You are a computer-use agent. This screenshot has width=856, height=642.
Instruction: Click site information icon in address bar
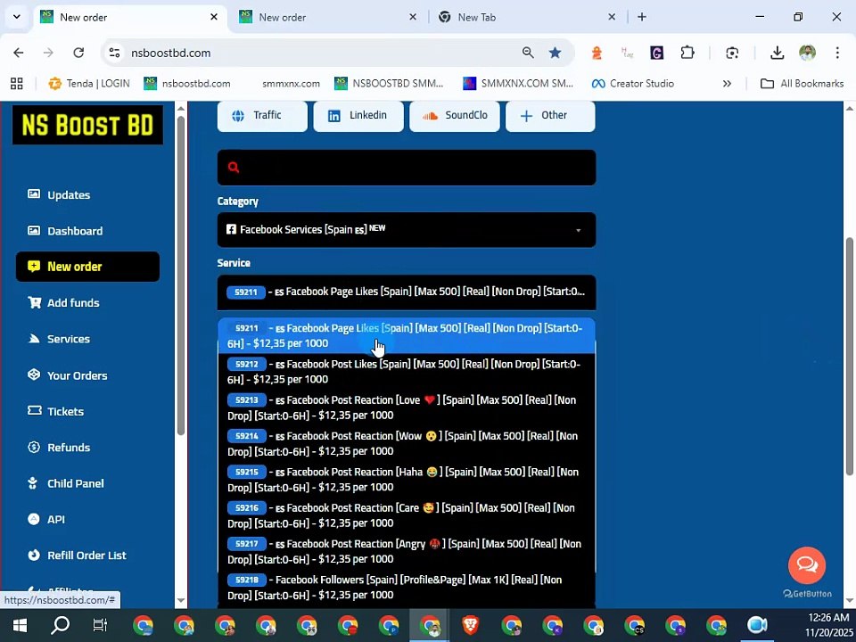pyautogui.click(x=114, y=53)
